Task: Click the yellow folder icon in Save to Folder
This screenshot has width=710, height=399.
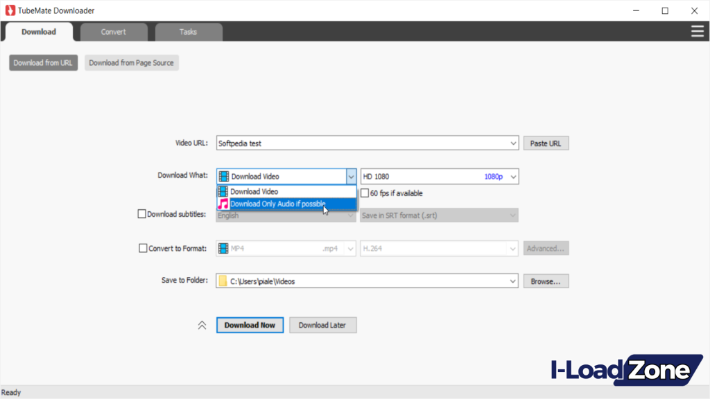Action: [x=225, y=281]
